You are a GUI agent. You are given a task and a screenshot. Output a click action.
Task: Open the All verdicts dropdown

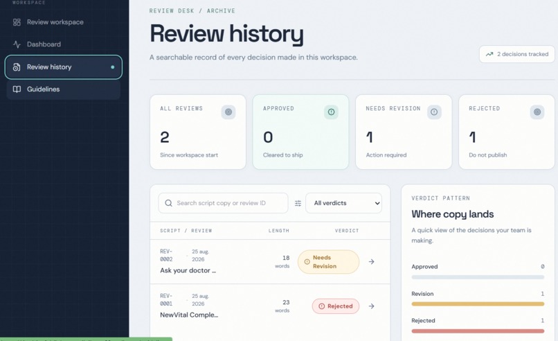pyautogui.click(x=344, y=203)
